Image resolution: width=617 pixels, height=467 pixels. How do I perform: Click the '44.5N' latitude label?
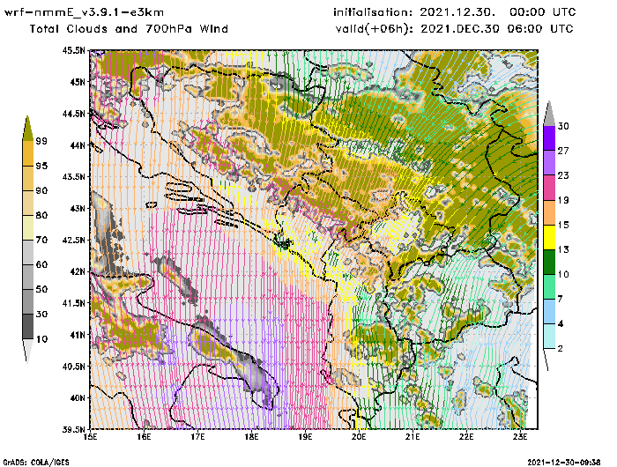coord(73,114)
